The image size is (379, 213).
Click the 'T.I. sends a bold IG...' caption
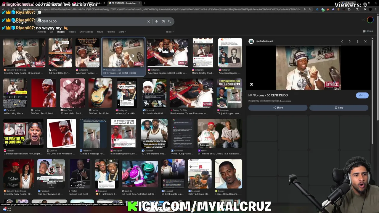click(x=154, y=113)
